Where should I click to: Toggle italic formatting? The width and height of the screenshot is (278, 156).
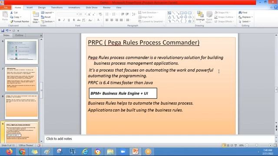(x=64, y=20)
